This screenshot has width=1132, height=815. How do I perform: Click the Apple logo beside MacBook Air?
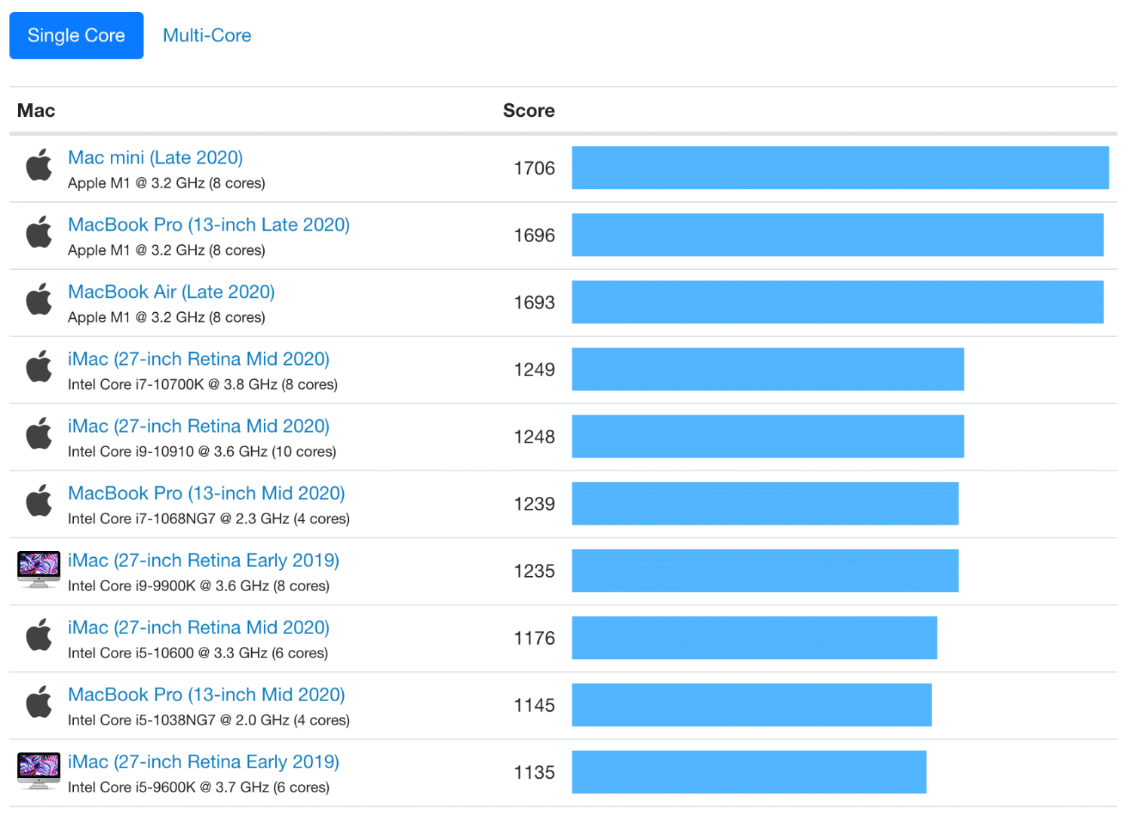(39, 299)
